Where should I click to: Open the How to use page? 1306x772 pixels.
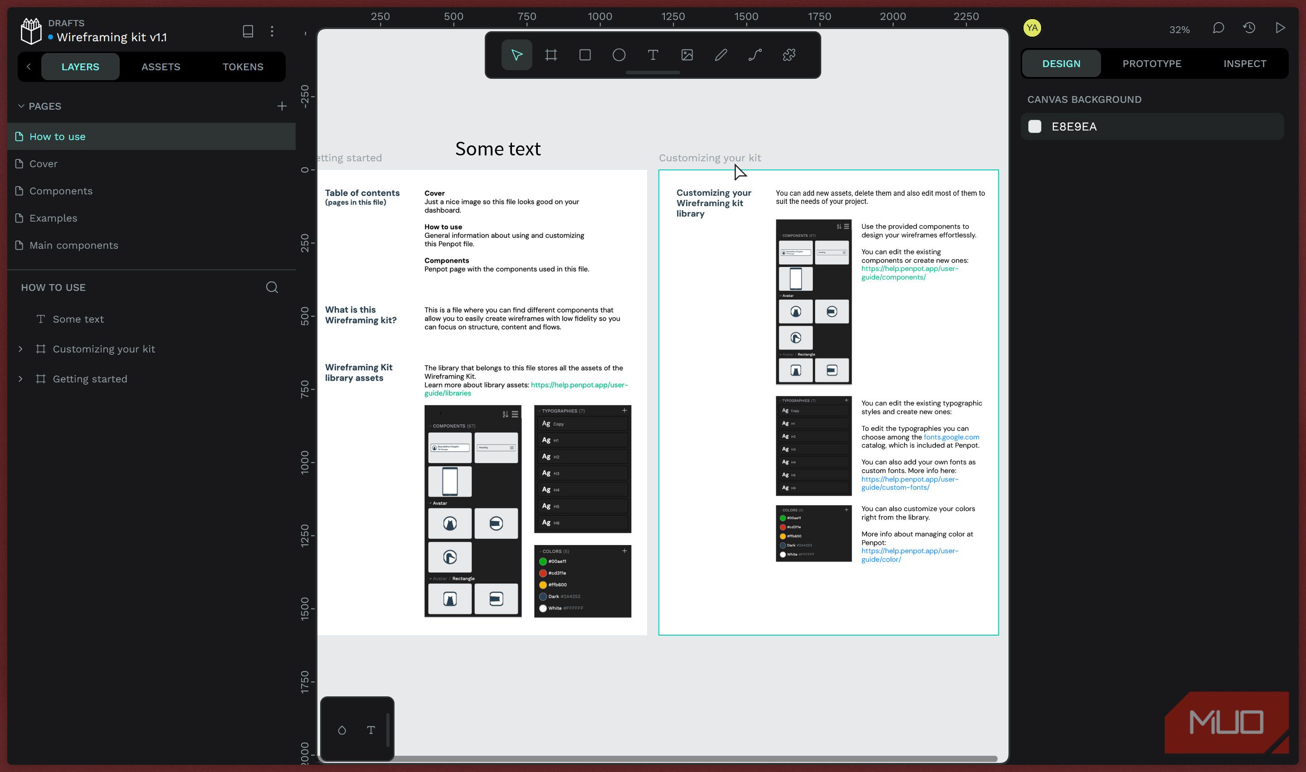[x=151, y=136]
